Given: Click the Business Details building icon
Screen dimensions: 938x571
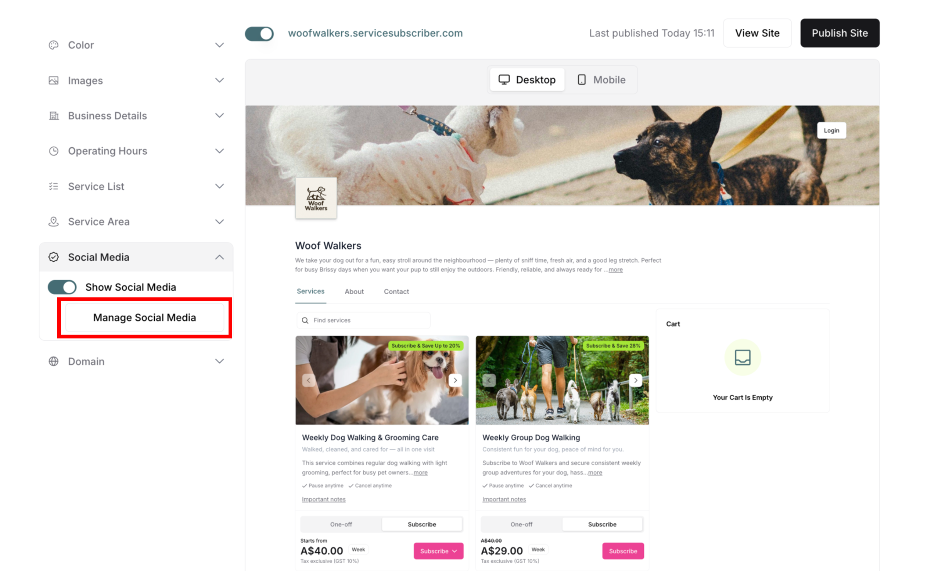Looking at the screenshot, I should tap(54, 116).
